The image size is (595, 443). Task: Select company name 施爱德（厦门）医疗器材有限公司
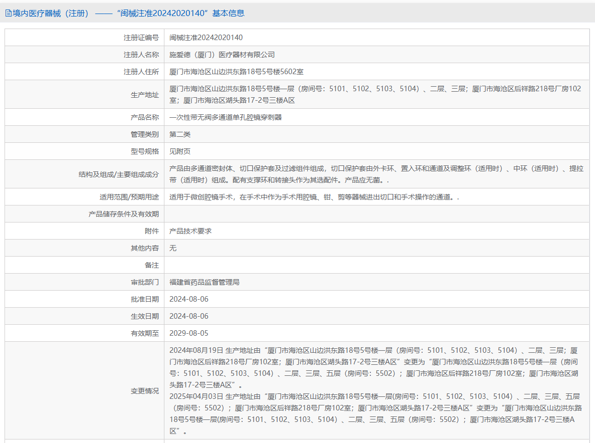point(222,55)
